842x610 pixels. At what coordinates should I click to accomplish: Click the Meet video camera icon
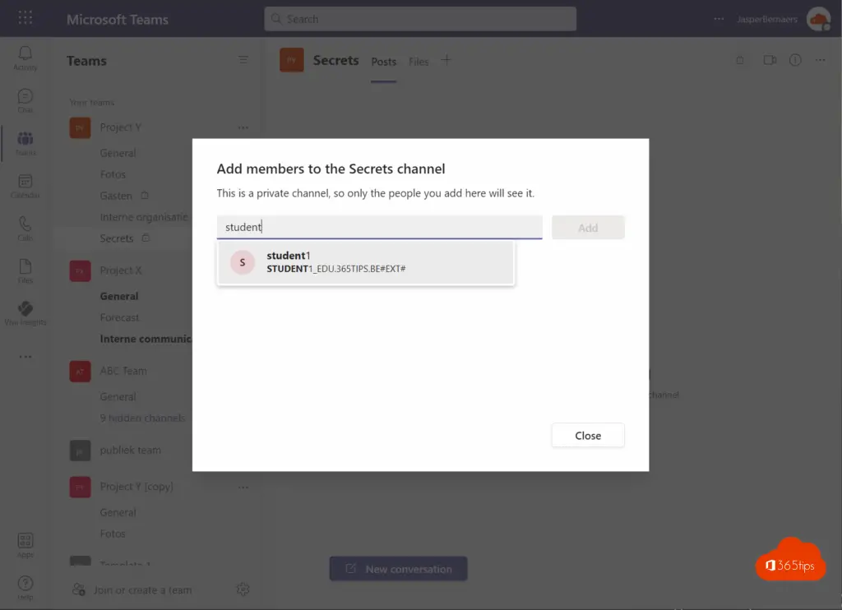[x=770, y=60]
